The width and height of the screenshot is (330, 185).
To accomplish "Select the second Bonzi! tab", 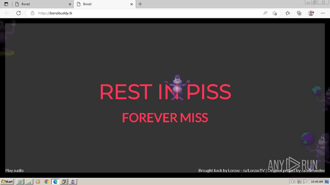I will (104, 4).
